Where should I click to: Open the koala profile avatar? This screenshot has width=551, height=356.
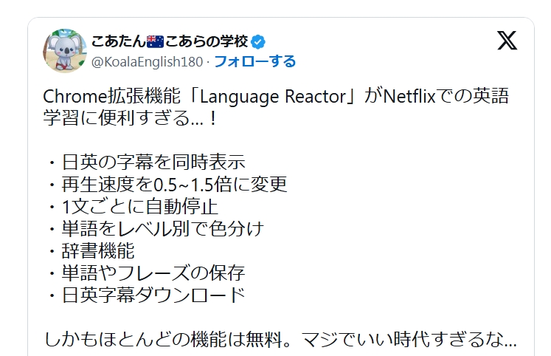pyautogui.click(x=65, y=51)
